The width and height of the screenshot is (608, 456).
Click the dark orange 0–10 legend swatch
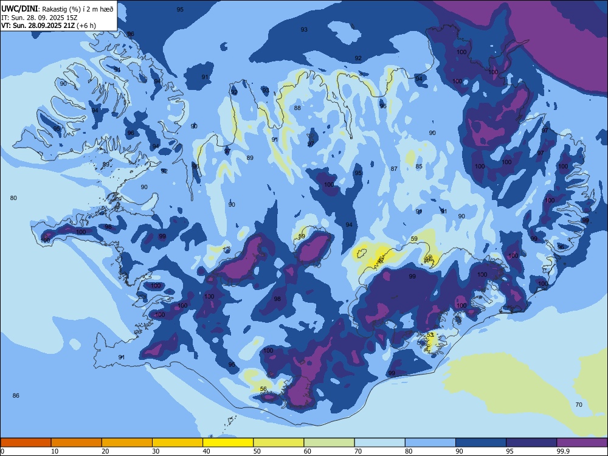[x=26, y=443]
